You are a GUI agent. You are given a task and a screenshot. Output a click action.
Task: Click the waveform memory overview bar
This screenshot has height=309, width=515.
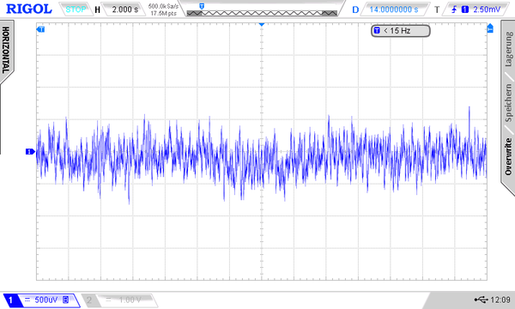pos(262,13)
